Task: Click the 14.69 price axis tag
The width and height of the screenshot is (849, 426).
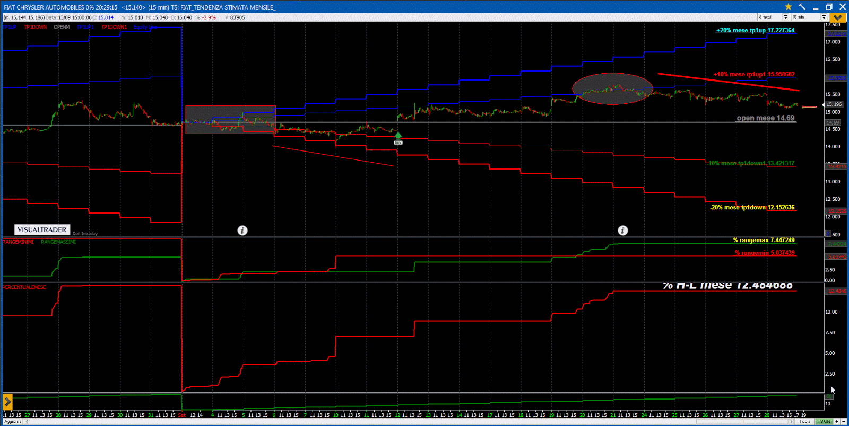Action: (833, 123)
